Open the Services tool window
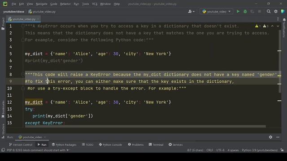The image size is (287, 161). coord(175,144)
